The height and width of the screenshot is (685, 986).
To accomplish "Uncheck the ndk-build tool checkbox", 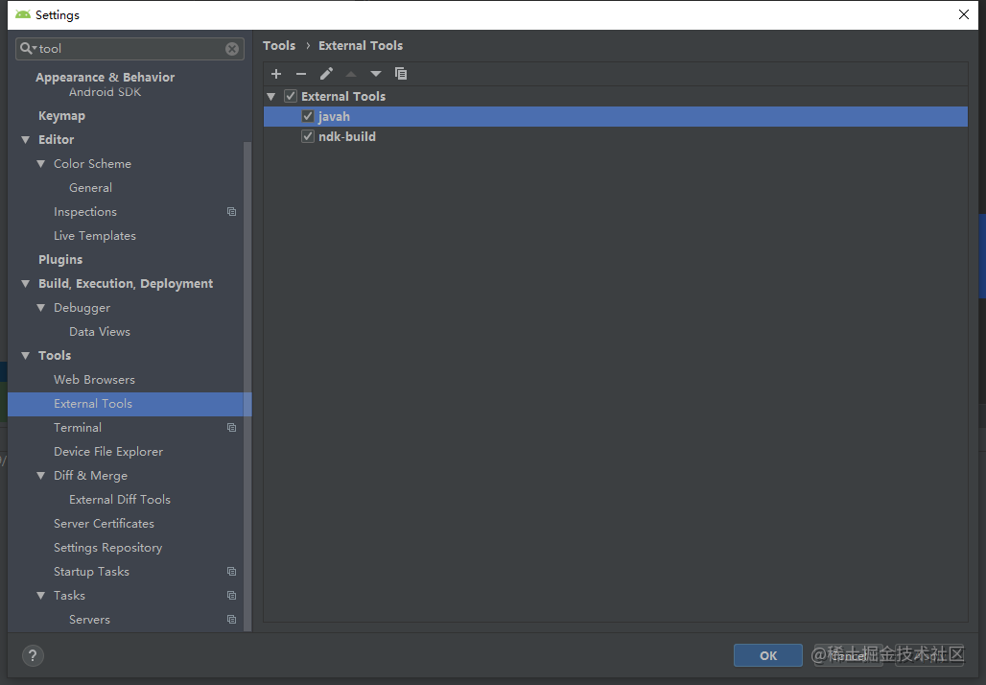I will (308, 136).
